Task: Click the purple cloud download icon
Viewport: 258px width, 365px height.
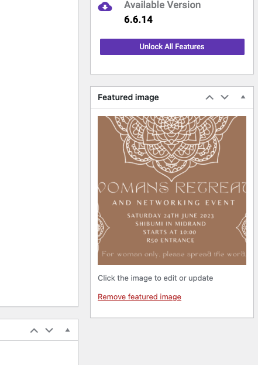Action: 105,6
